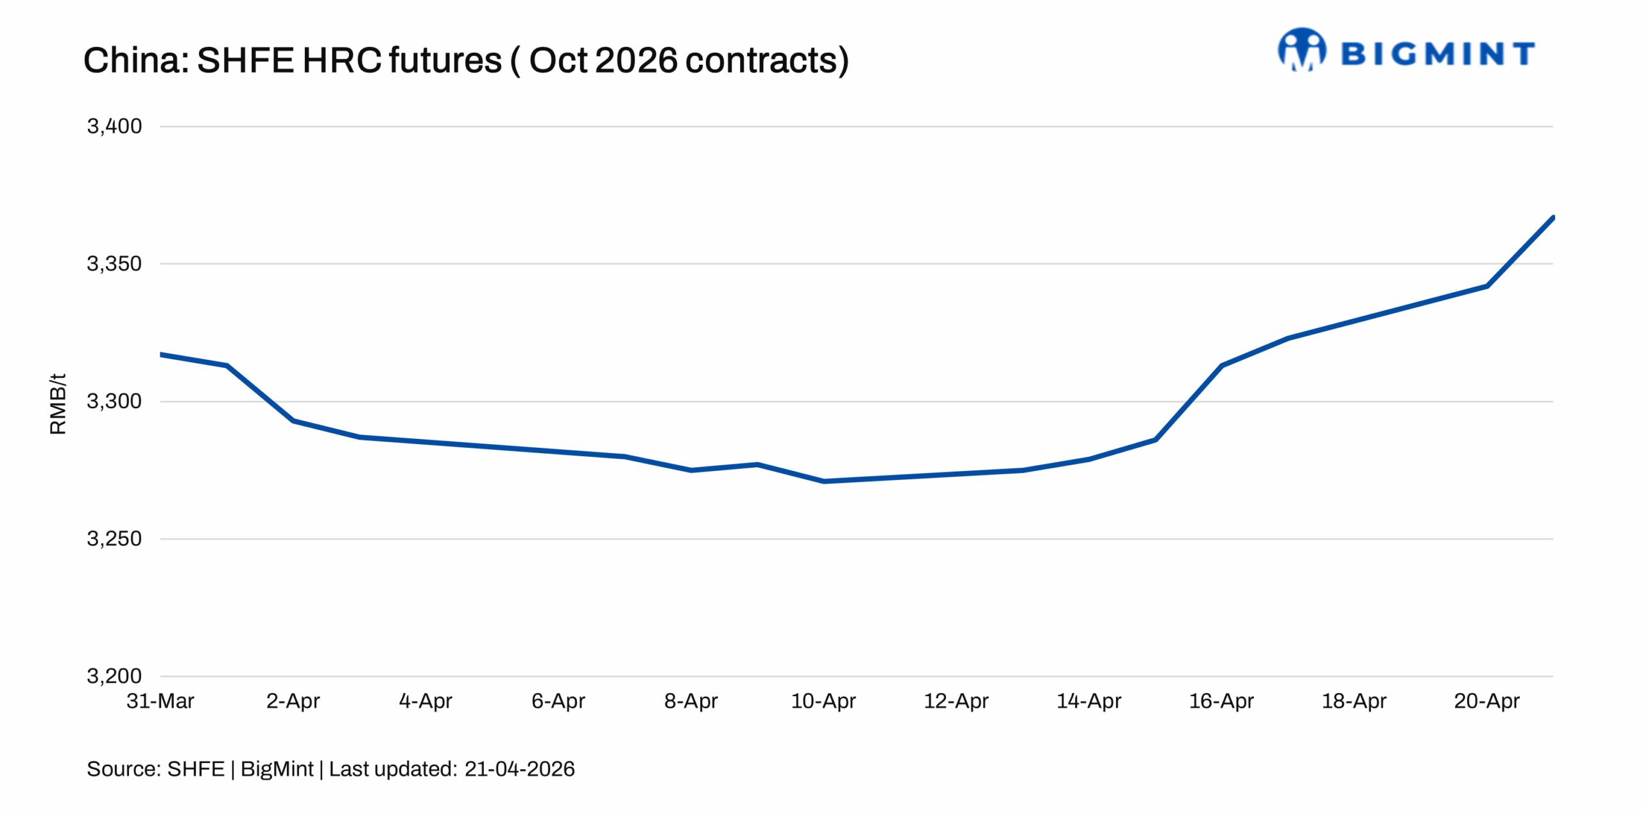Click the 16-Apr date label

(1221, 701)
